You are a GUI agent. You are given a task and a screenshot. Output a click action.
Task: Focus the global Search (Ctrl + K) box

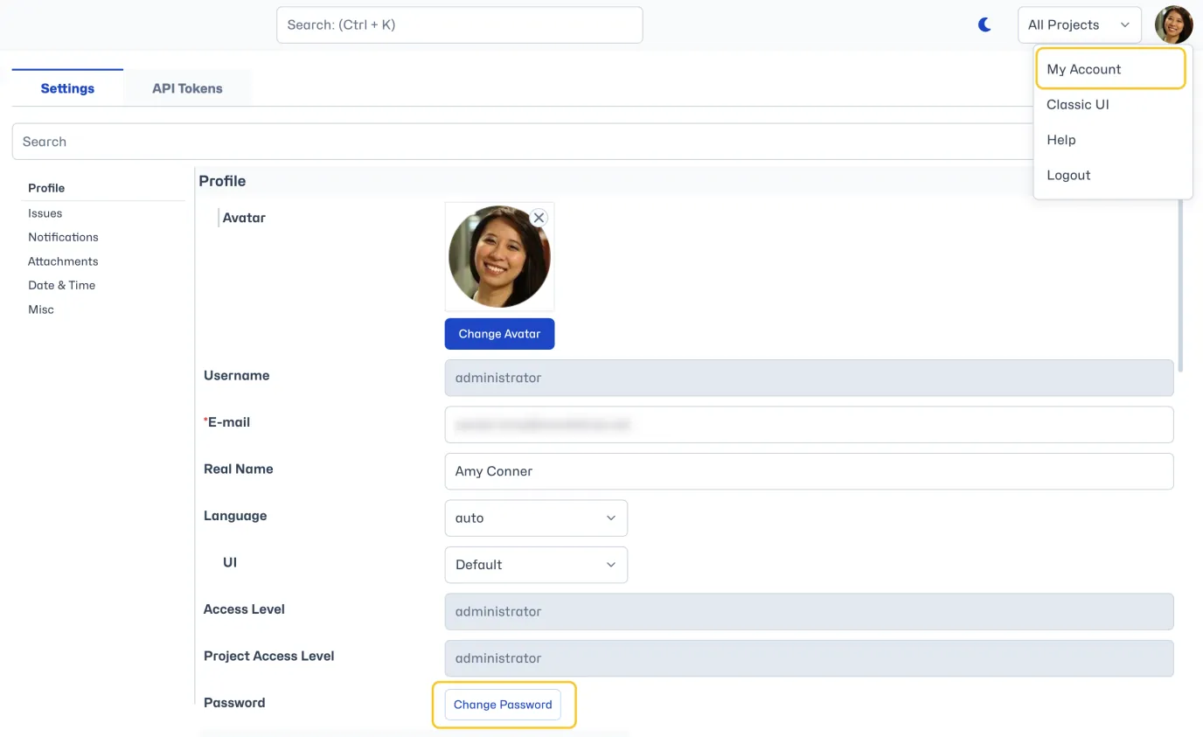459,24
